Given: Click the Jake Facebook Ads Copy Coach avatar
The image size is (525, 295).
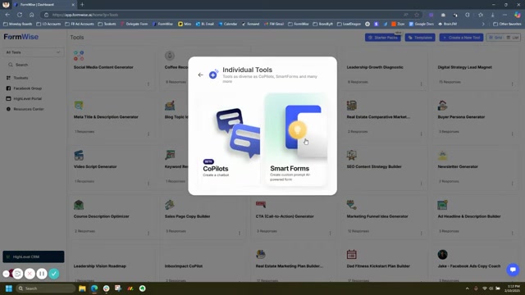Looking at the screenshot, I should (x=442, y=255).
